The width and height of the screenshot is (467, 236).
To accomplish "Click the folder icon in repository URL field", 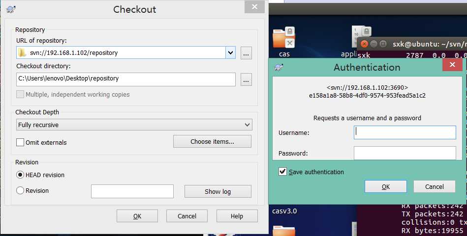I will click(x=22, y=52).
